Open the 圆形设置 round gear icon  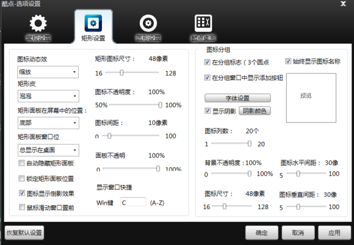tap(148, 23)
